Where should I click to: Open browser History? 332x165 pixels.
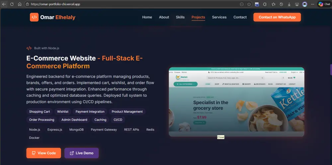click(x=281, y=4)
